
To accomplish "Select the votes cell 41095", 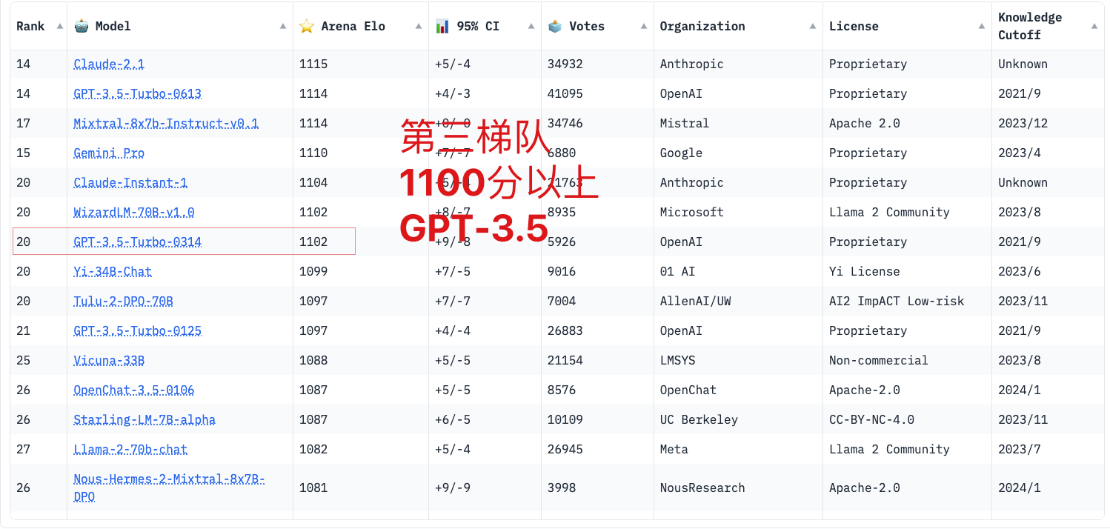I will pyautogui.click(x=565, y=93).
